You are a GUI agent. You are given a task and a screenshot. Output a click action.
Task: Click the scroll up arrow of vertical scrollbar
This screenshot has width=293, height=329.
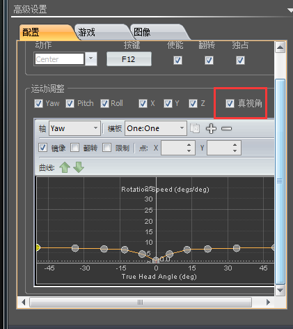[280, 48]
